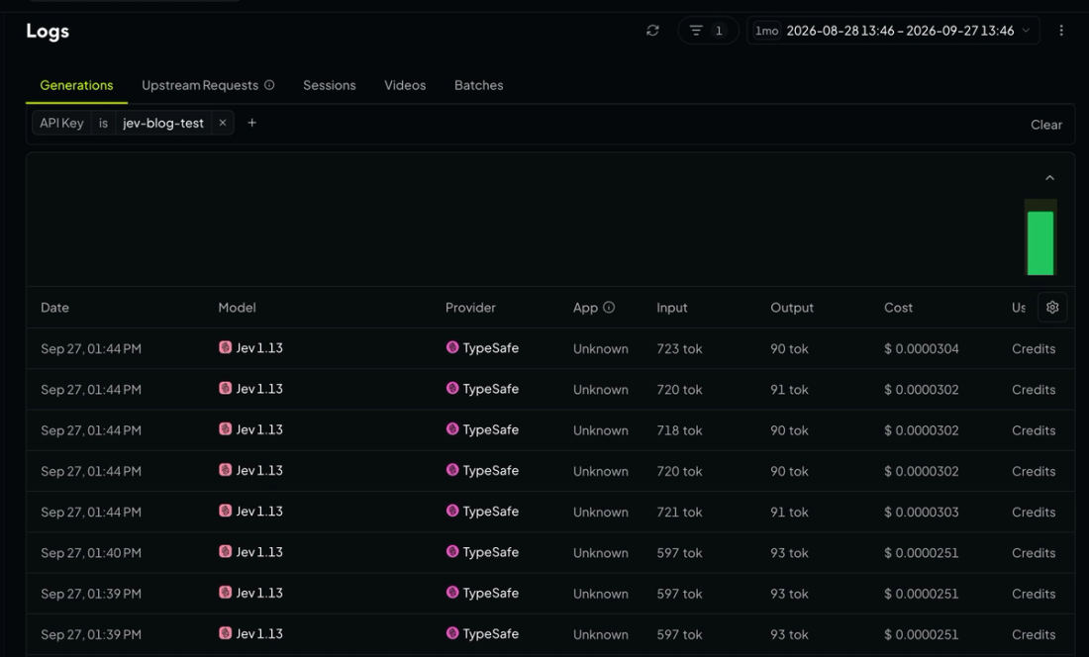Click the info icon next to Upstream Requests

[269, 85]
